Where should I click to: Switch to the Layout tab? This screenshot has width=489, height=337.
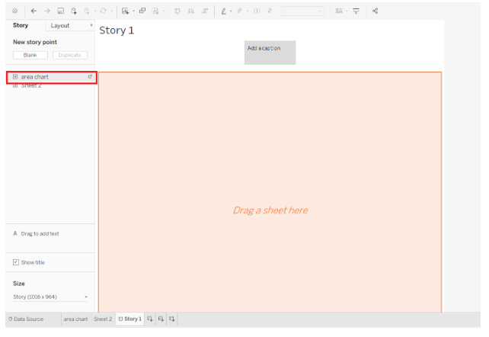59,26
